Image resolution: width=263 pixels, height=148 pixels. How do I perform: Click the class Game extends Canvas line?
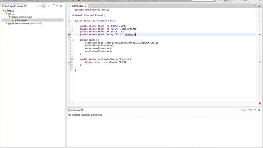click(97, 21)
